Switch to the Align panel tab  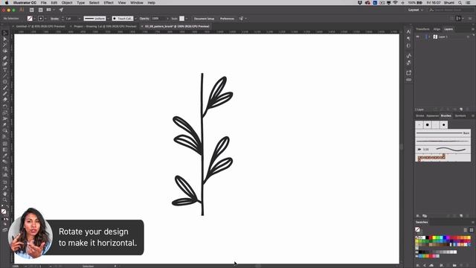click(x=437, y=29)
